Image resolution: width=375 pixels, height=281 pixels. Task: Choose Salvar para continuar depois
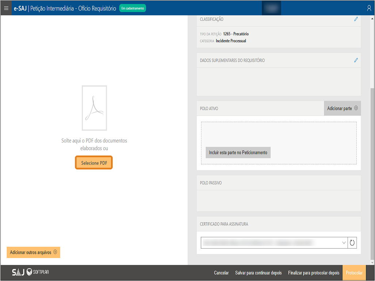[259, 273]
